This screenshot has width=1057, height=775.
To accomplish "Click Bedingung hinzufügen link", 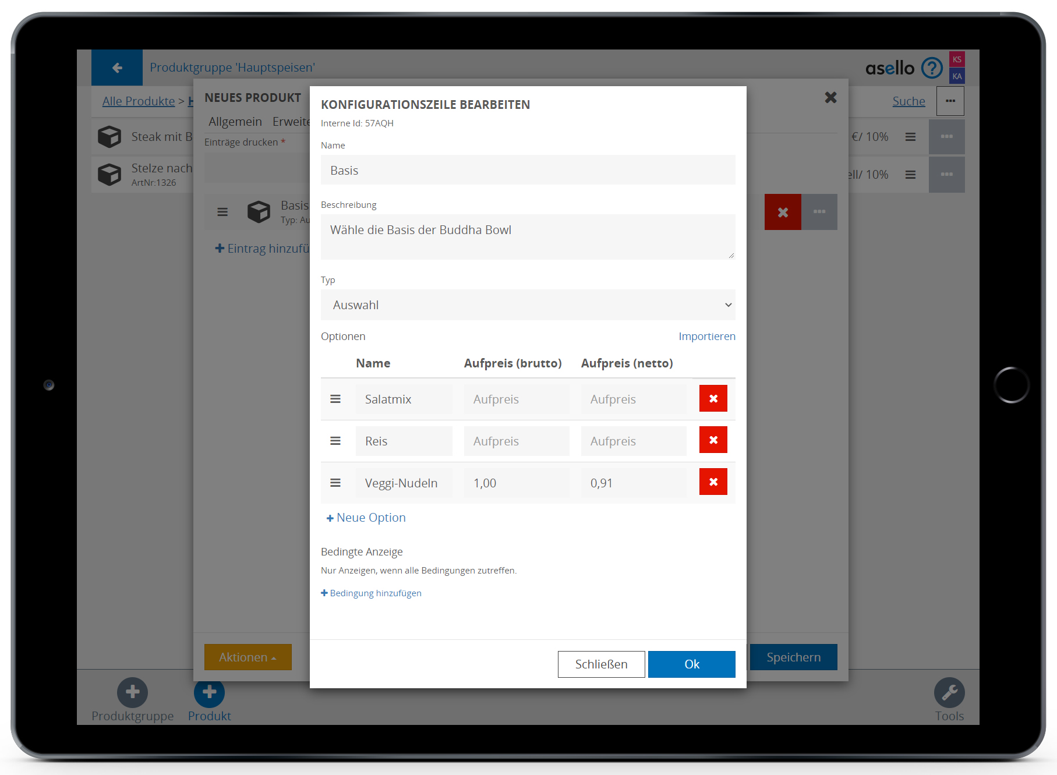I will pos(372,593).
